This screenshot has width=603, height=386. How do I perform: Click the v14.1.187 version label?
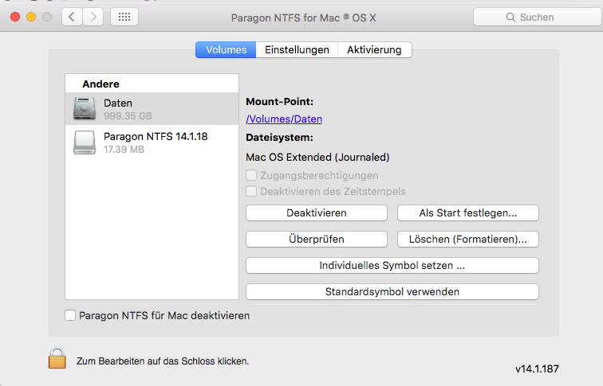pos(537,369)
